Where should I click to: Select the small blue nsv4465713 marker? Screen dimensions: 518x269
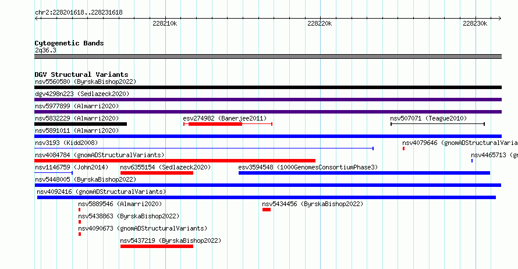[472, 161]
